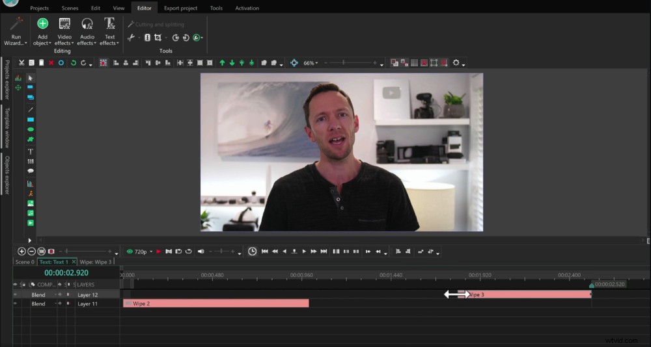Click the scissors Cut icon in edit toolbar
Image resolution: width=651 pixels, height=347 pixels.
(21, 63)
